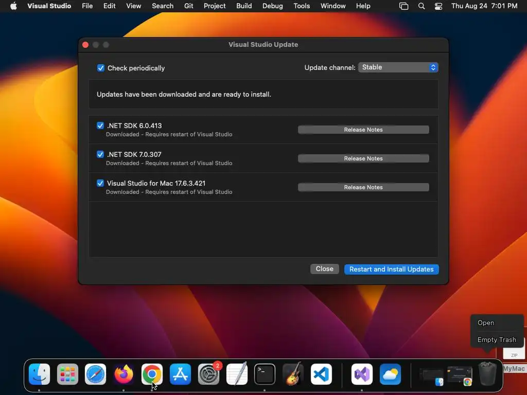Screen dimensions: 527x395
Task: Click Restart and Install Updates
Action: (391, 270)
